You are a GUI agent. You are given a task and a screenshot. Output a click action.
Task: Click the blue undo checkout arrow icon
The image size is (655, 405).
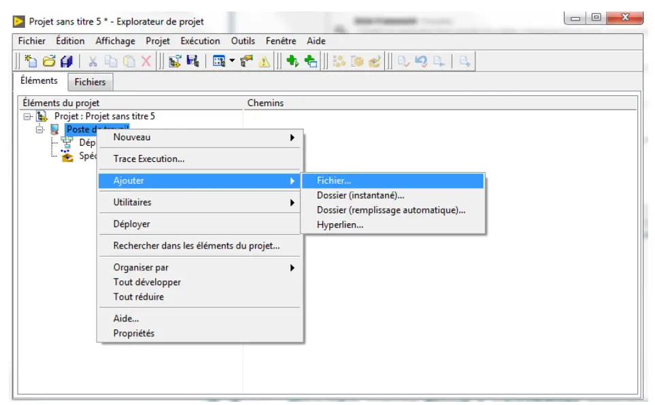tap(421, 61)
